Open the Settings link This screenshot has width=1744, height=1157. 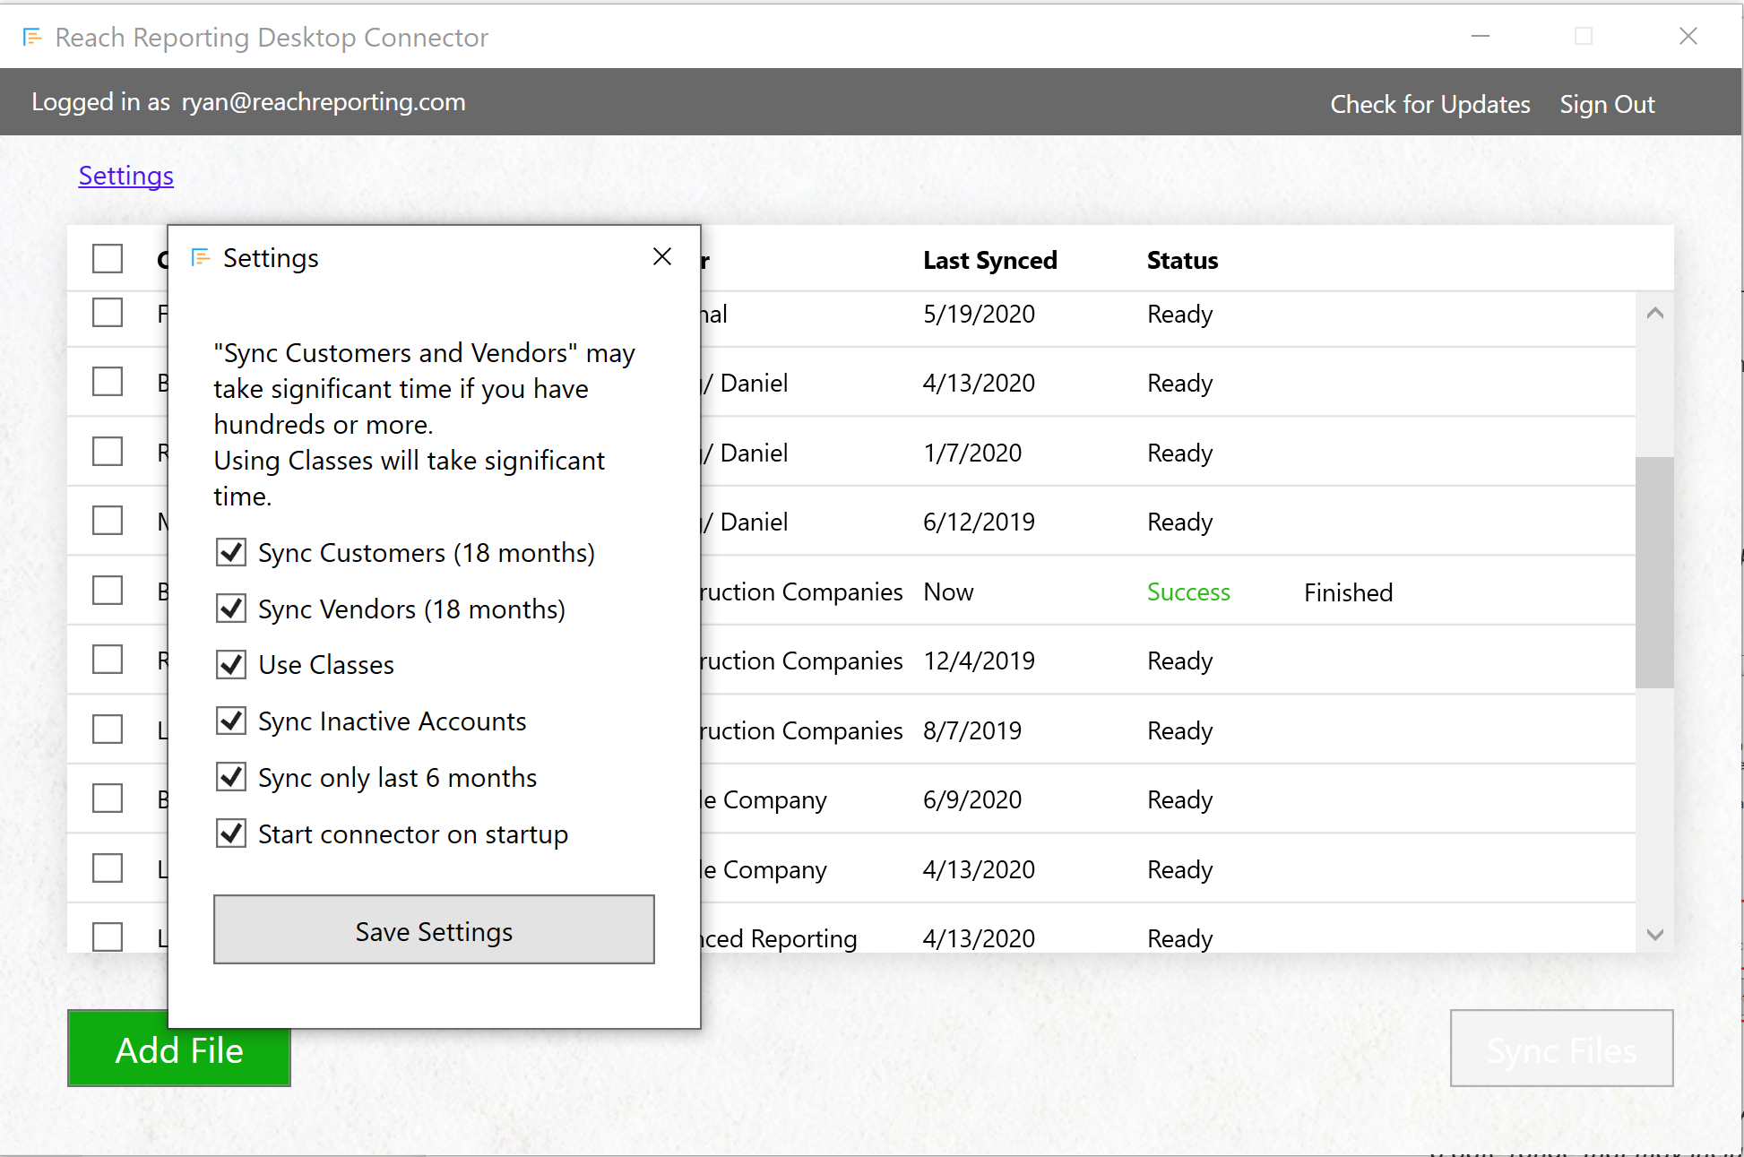126,176
